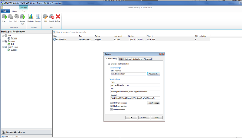242x138 pixels.
Task: Disable the selected job
Action: (x=51, y=17)
